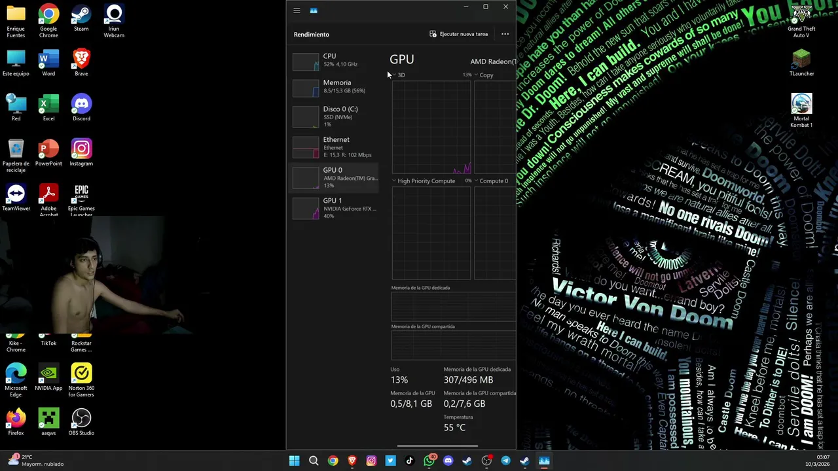This screenshot has height=471, width=838.
Task: Click the Rendimiento page heading
Action: coord(312,35)
